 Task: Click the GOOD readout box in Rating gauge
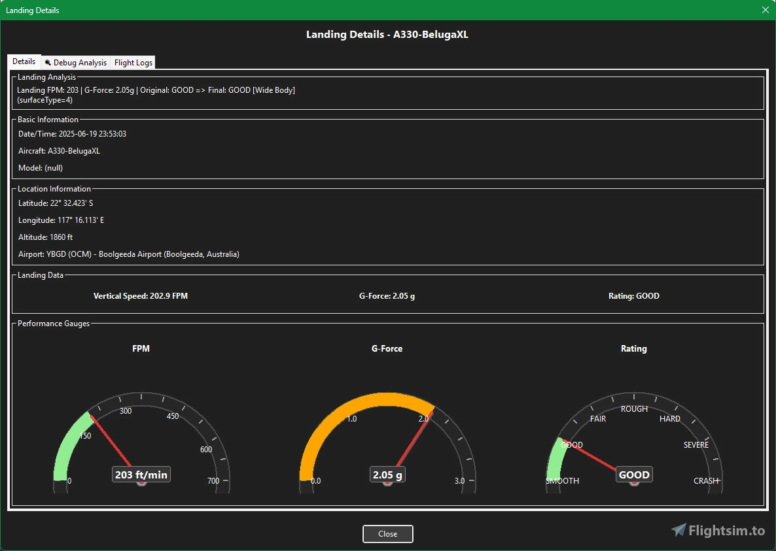(x=634, y=475)
